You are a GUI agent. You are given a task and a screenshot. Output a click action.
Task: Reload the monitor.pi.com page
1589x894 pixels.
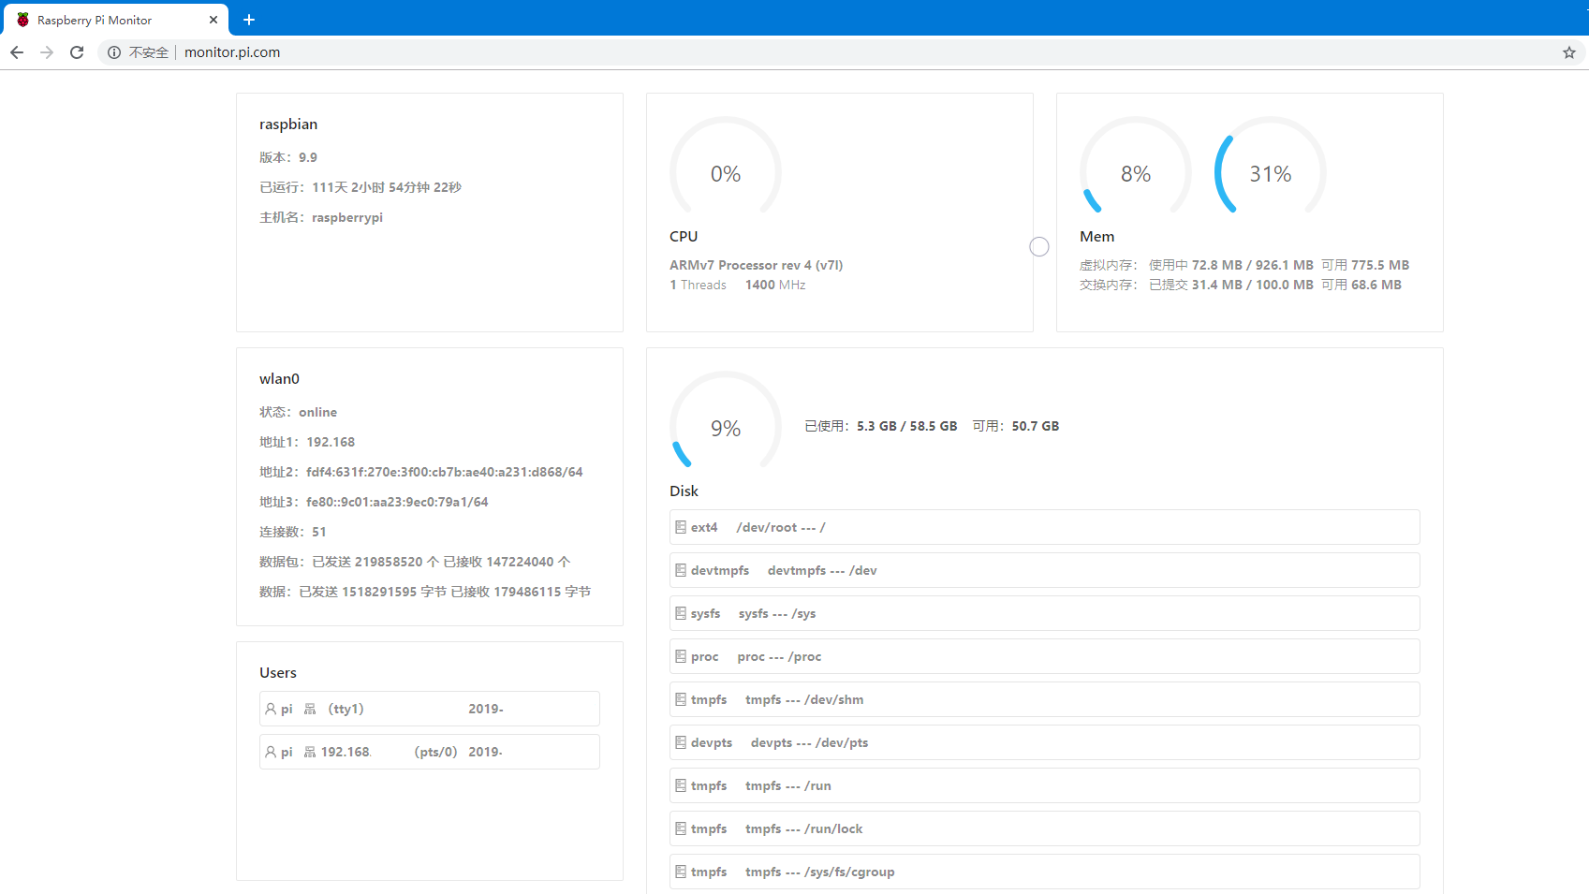pyautogui.click(x=77, y=52)
